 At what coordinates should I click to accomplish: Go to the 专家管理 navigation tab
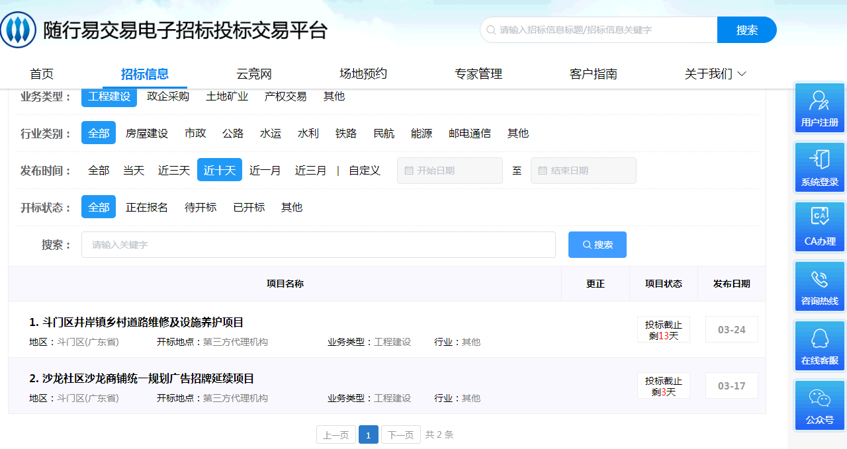[x=478, y=74]
